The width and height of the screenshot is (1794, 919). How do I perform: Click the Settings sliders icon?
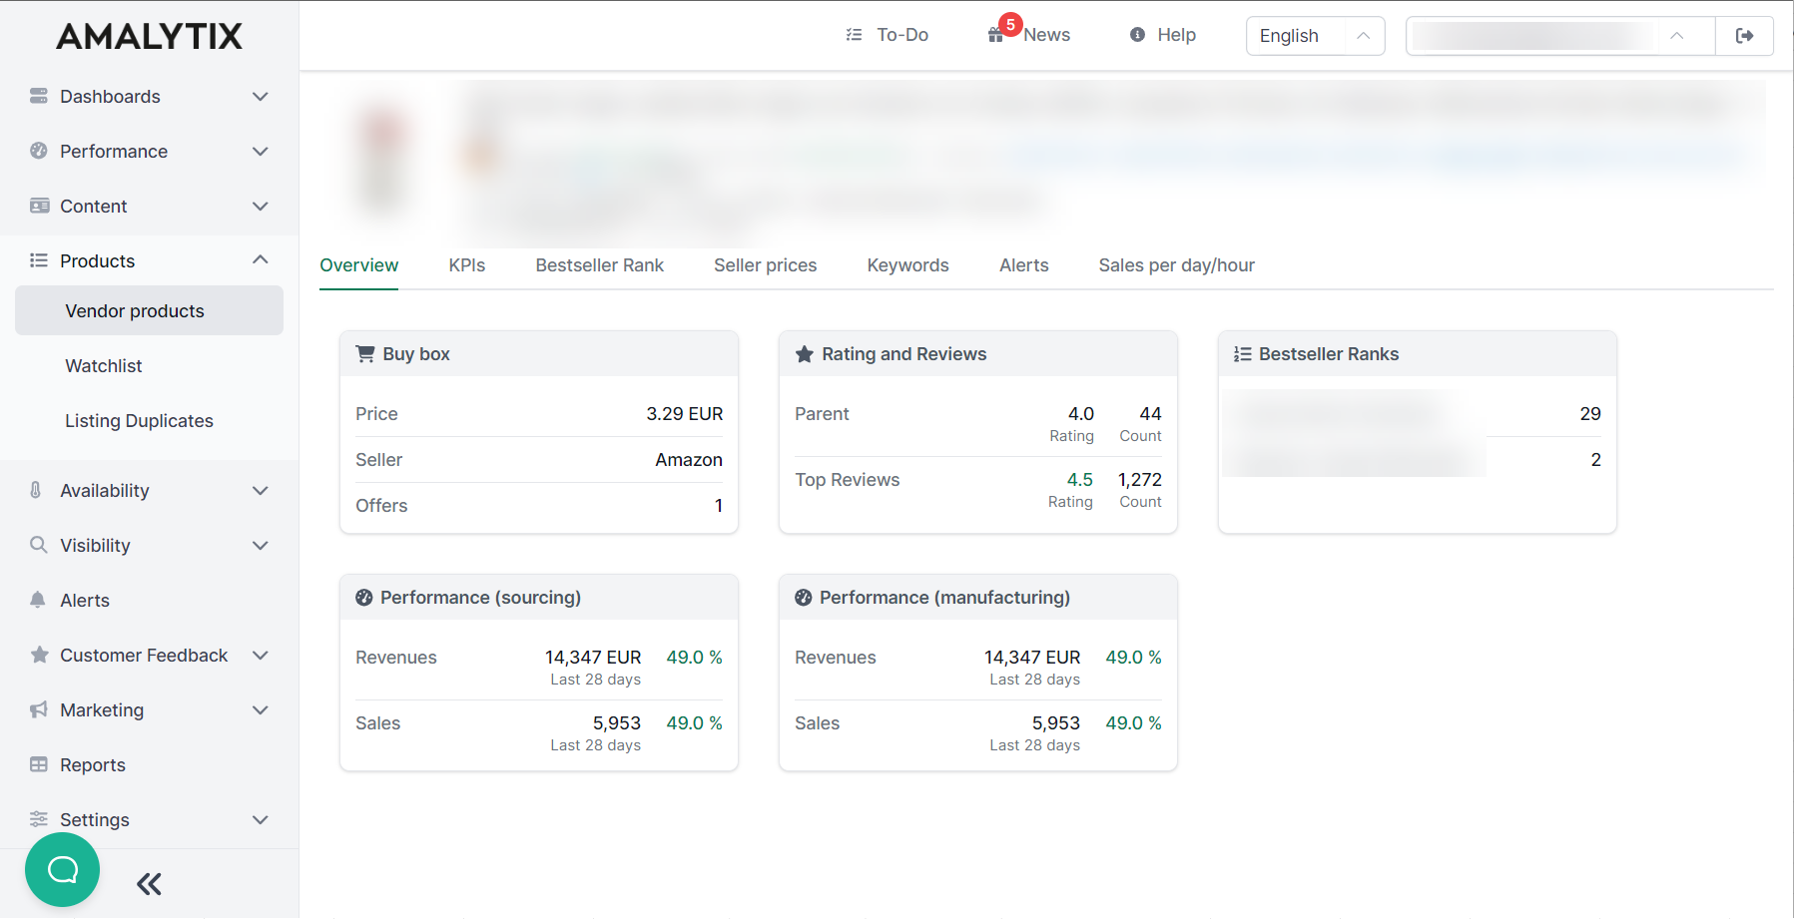(39, 819)
